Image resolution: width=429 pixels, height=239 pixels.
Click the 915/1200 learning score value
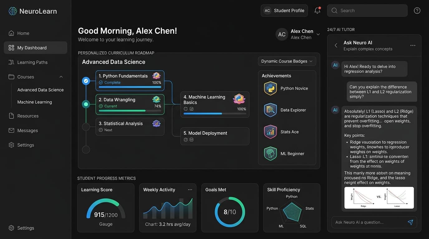click(x=106, y=215)
